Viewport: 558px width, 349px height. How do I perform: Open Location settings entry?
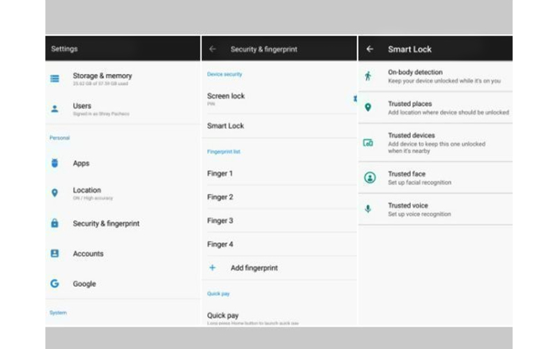click(x=123, y=193)
